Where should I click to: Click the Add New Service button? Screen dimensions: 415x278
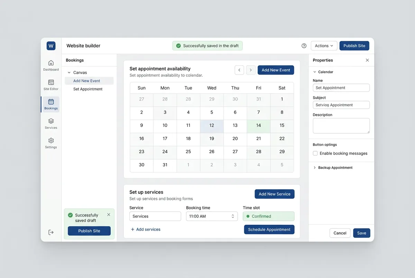275,194
